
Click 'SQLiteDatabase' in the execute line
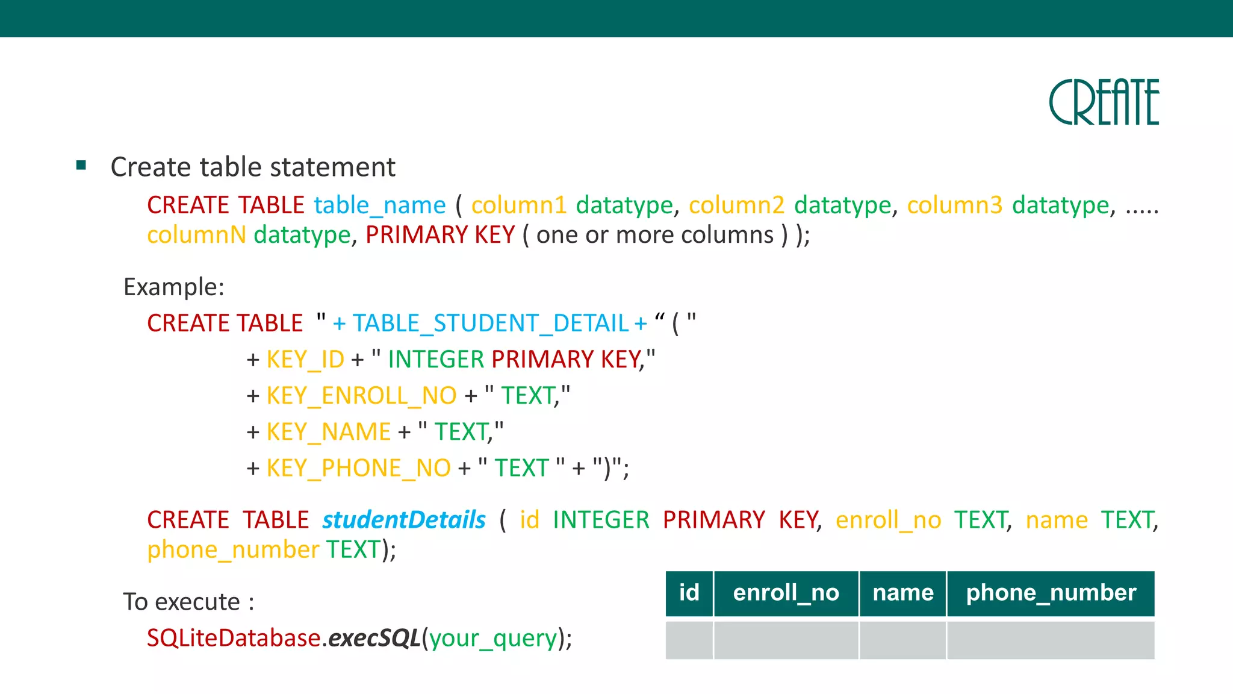pos(234,638)
